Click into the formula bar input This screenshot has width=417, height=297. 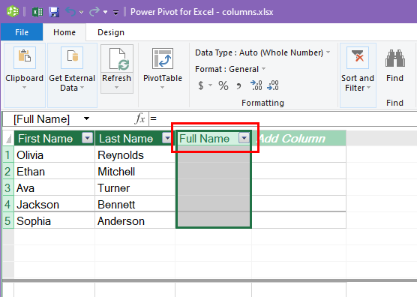coord(283,118)
